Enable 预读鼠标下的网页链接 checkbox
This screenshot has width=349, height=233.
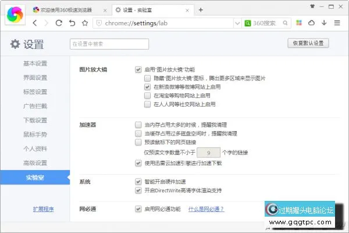[x=138, y=142]
